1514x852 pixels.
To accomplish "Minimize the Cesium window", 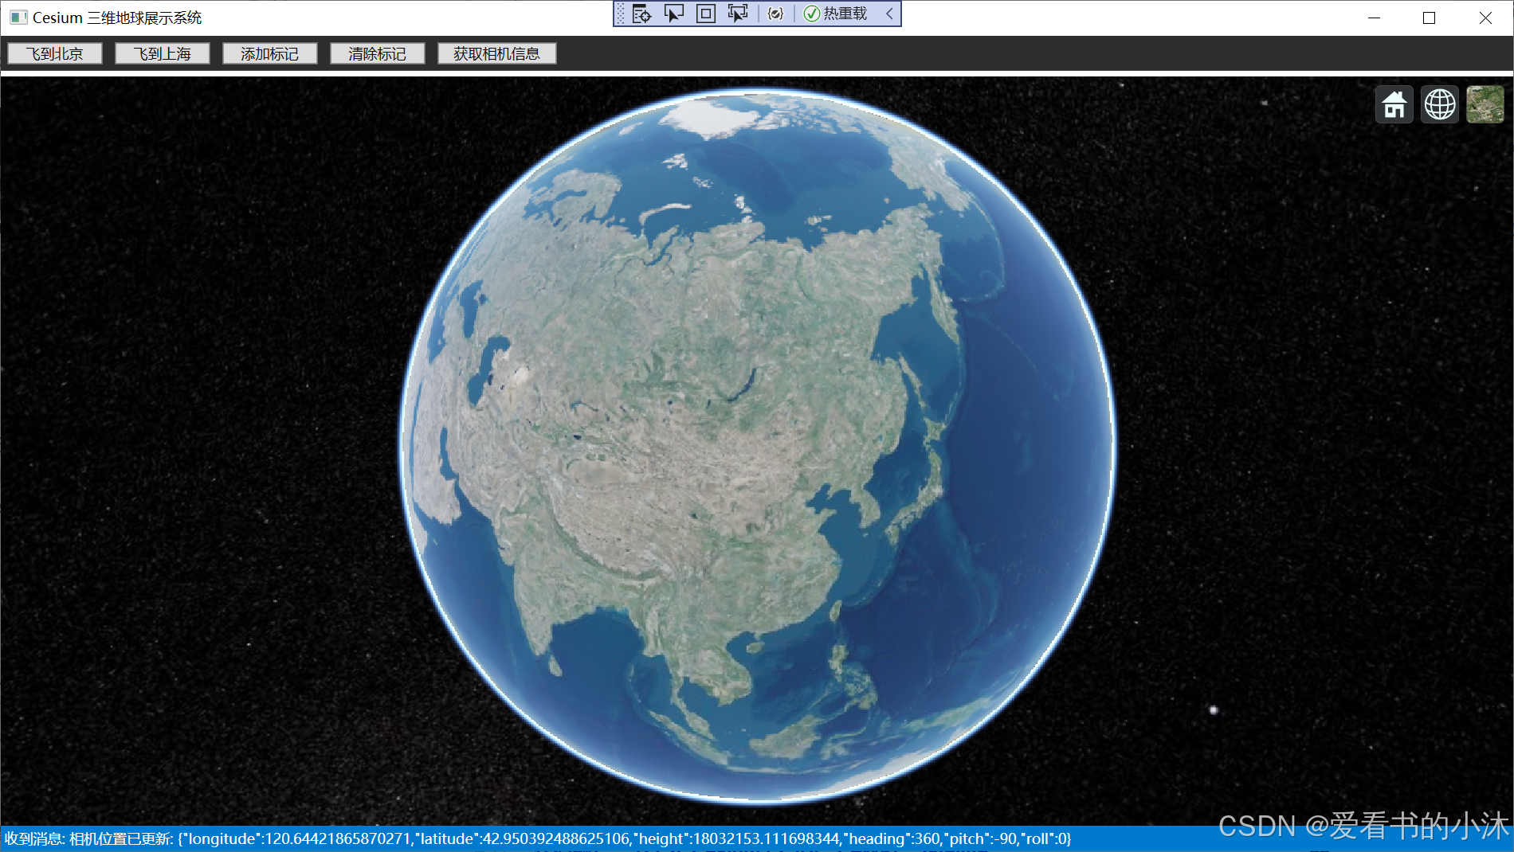I will (1374, 18).
